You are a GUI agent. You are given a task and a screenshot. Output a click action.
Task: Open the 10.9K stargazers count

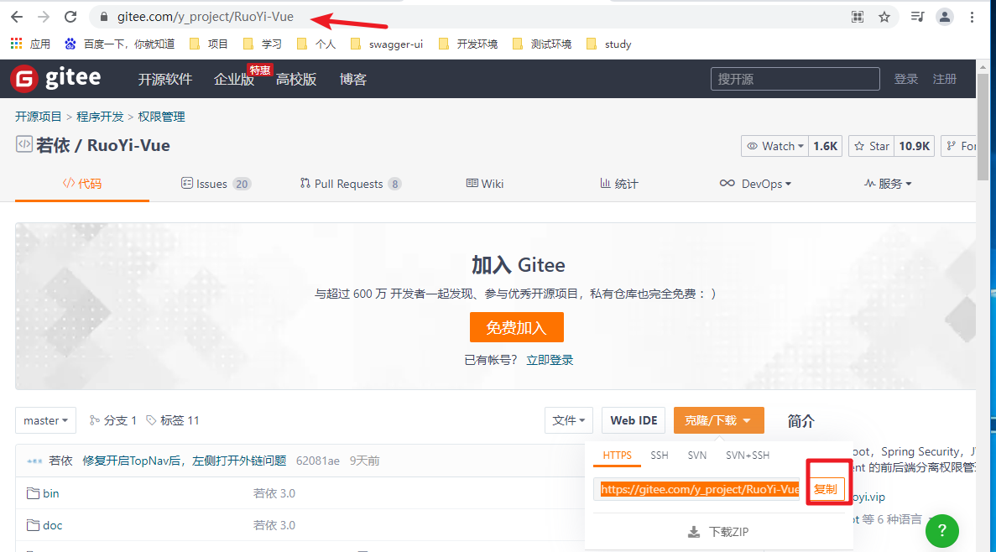914,146
